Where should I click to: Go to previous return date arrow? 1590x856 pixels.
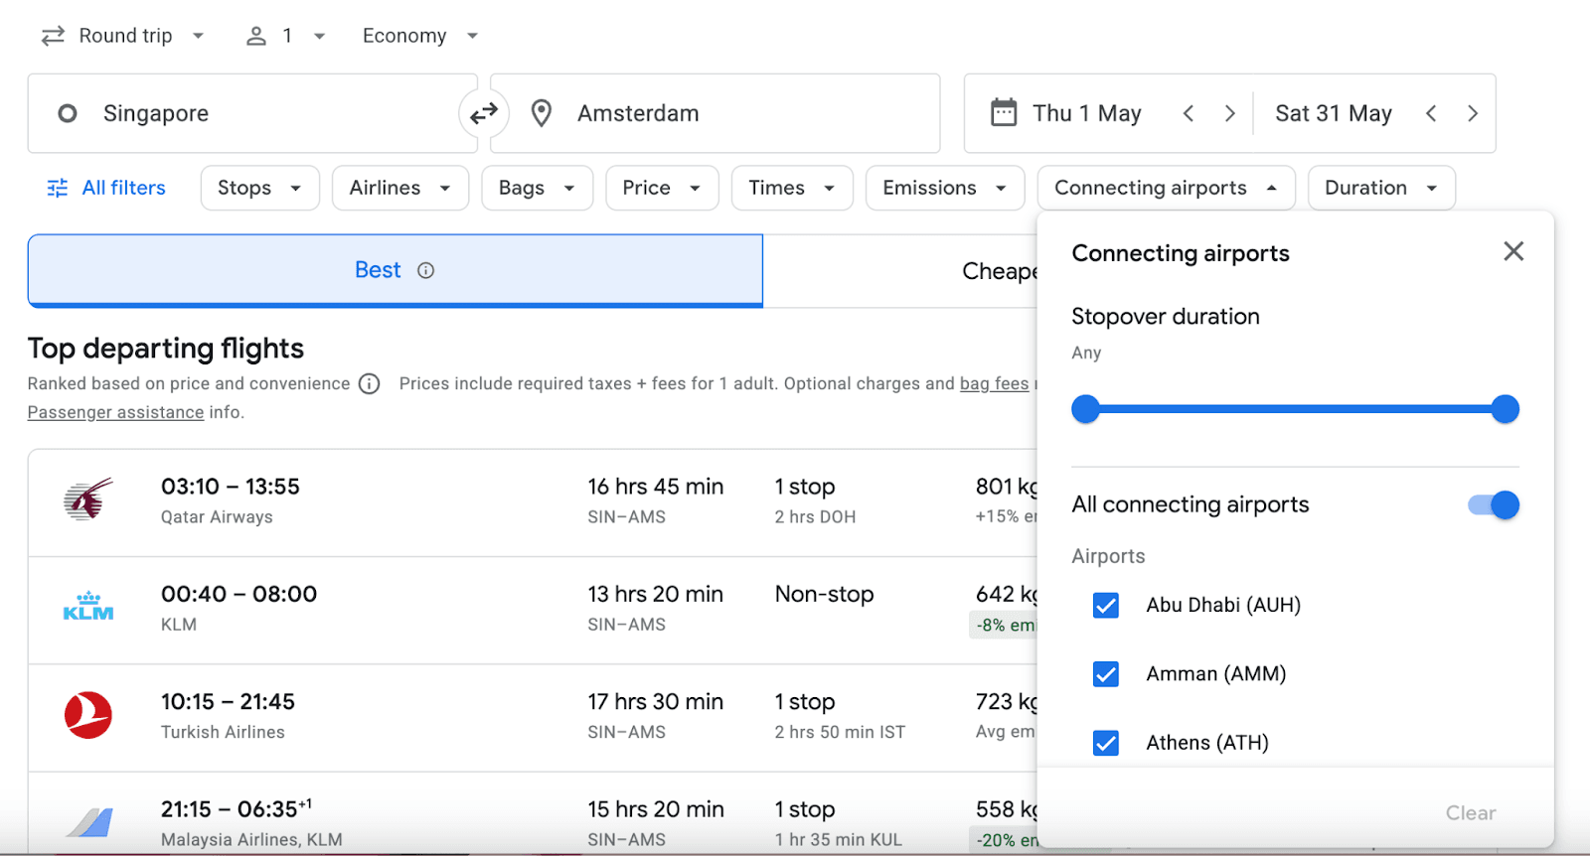coord(1431,113)
